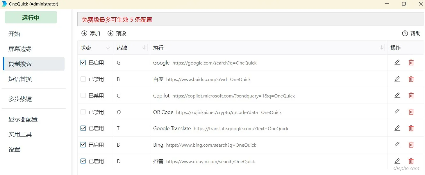The width and height of the screenshot is (425, 175).
Task: Delete the QR Code entry
Action: 411,112
